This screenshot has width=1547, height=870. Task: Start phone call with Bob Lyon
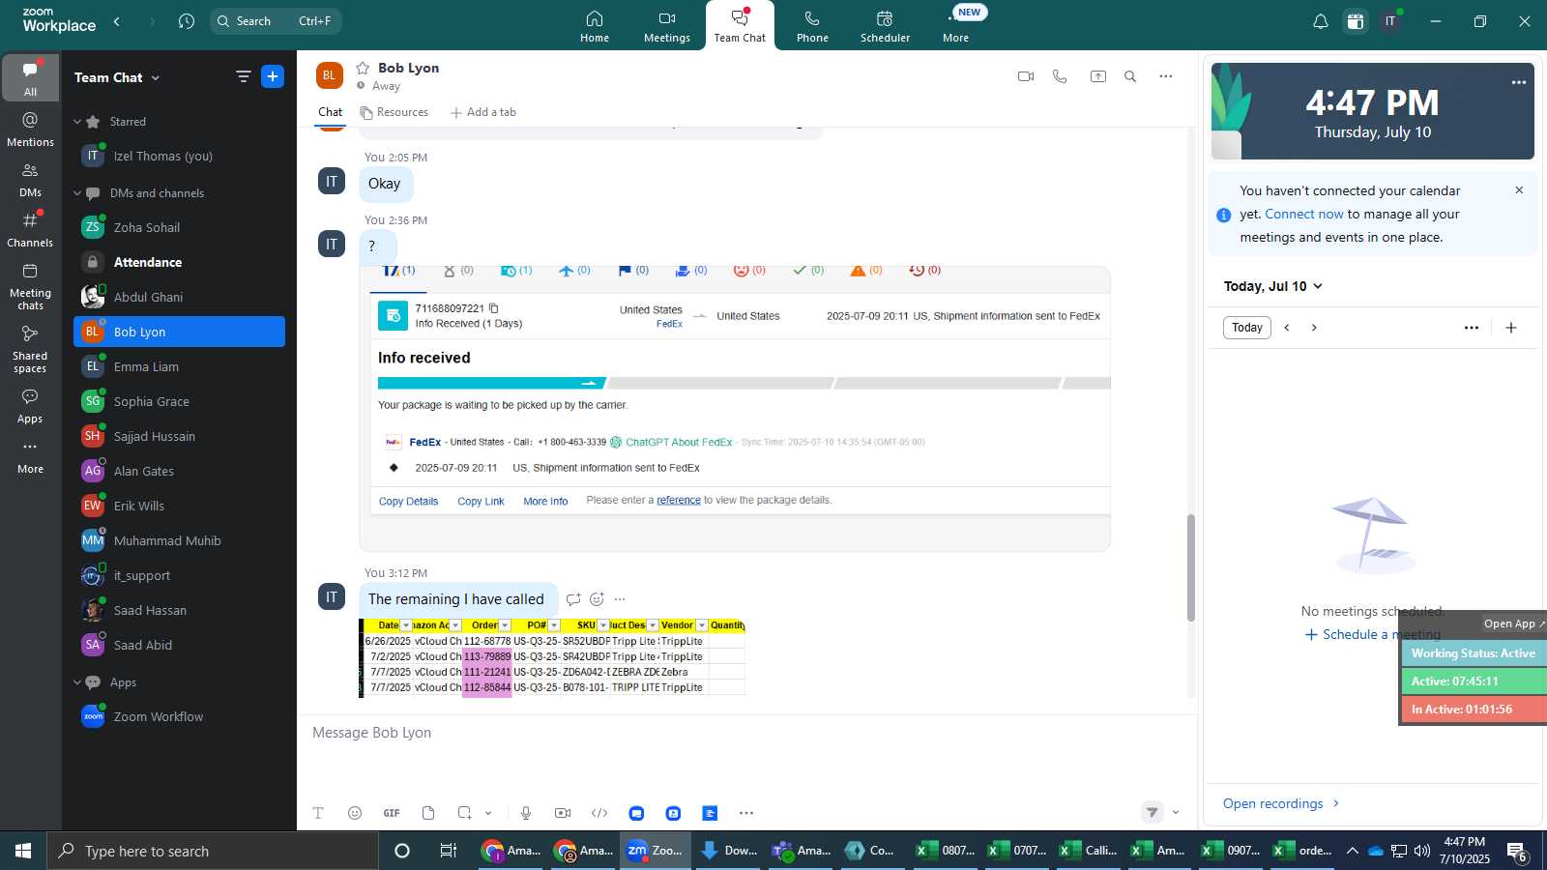1060,76
